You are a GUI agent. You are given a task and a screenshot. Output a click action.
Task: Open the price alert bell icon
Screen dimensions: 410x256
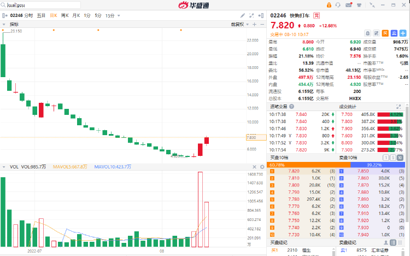(x=368, y=33)
